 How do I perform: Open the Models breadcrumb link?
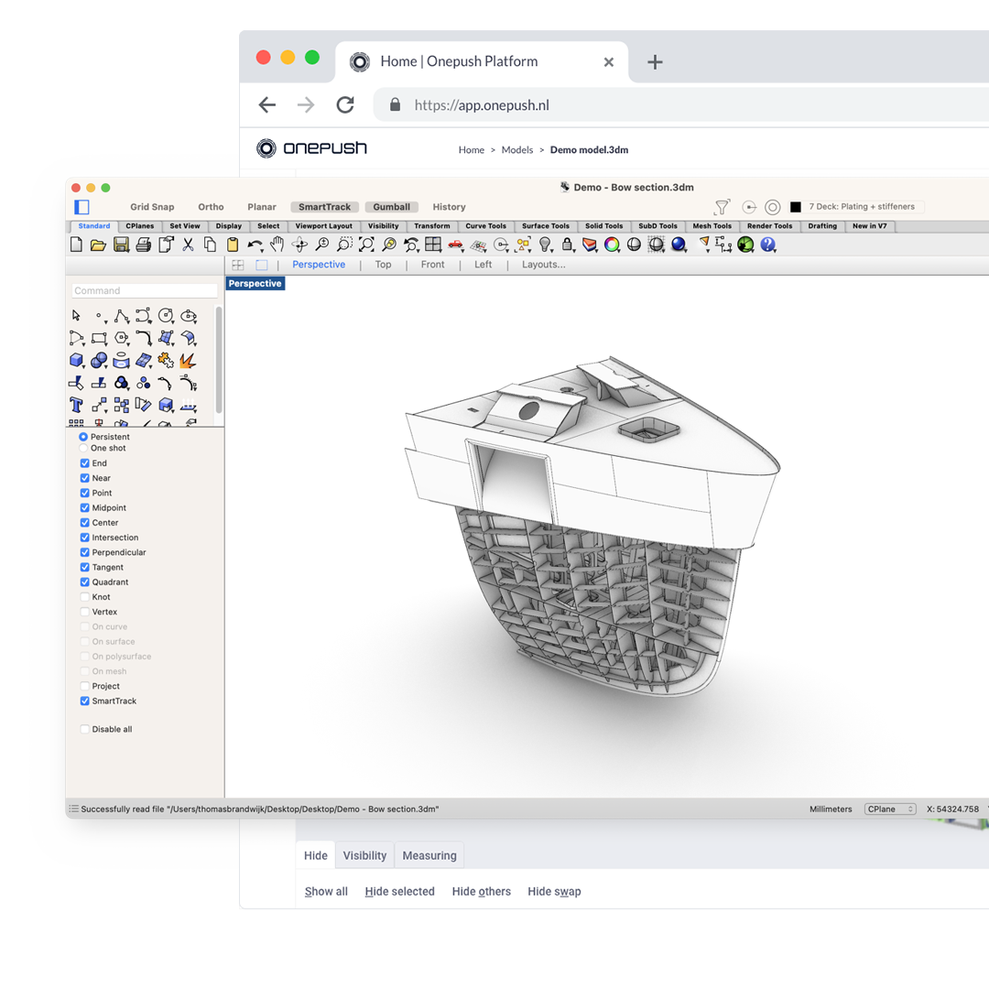[x=517, y=149]
